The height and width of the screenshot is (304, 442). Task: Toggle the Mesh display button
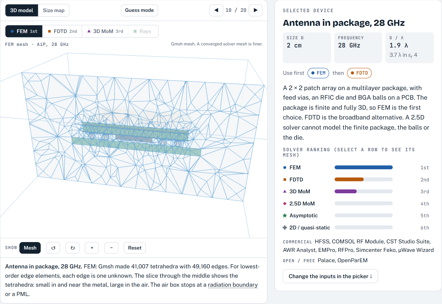(x=30, y=248)
